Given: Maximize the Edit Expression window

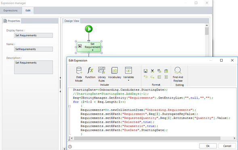Looking at the screenshot, I should coord(221,60).
